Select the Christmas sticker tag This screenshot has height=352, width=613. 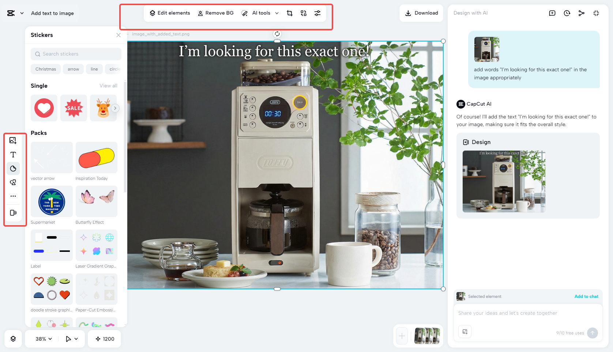[46, 69]
